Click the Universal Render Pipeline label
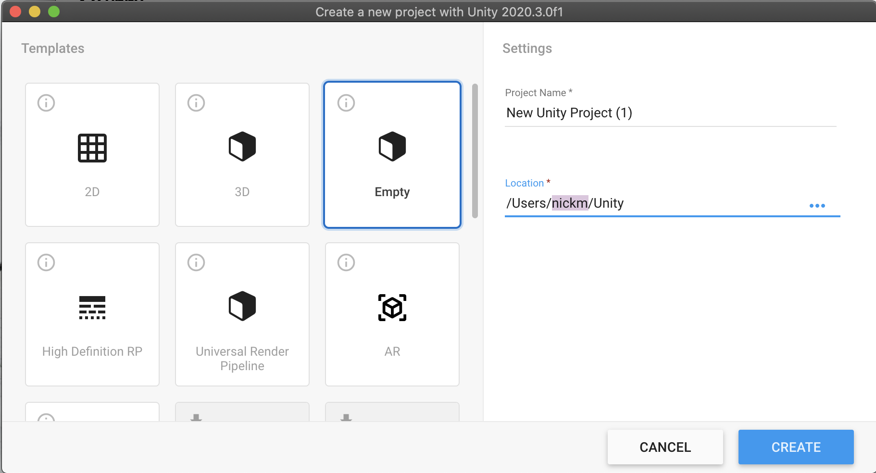The height and width of the screenshot is (473, 876). [x=242, y=359]
